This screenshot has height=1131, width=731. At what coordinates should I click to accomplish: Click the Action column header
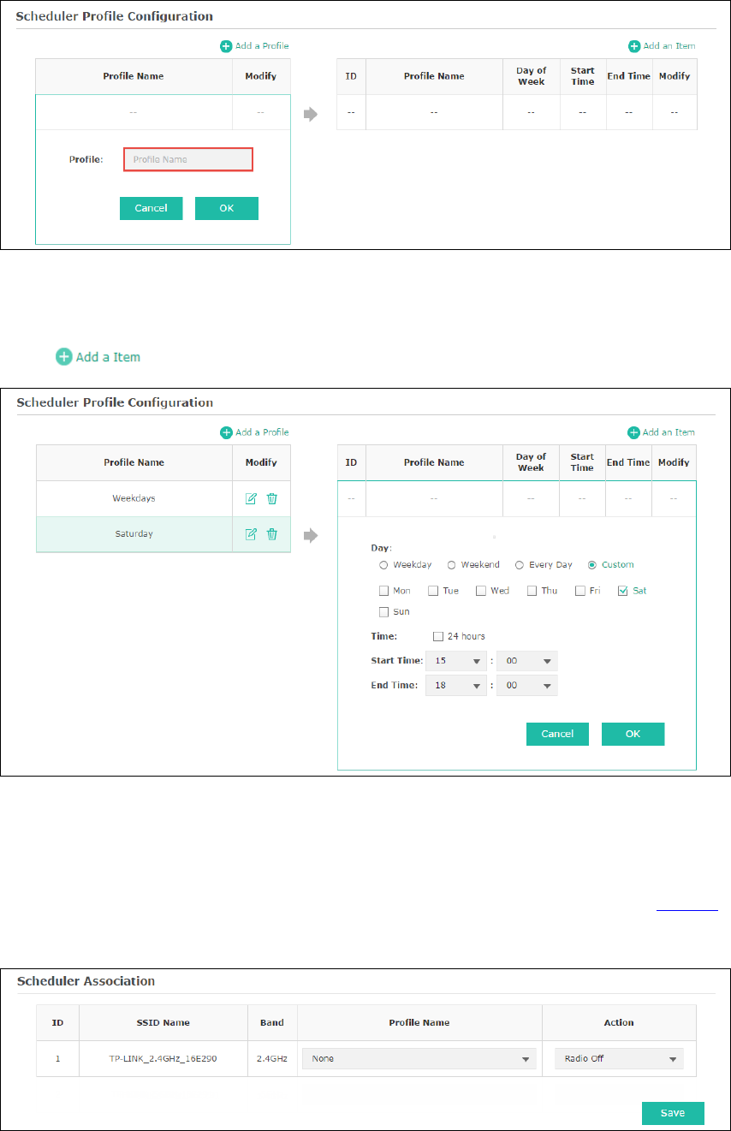coord(619,1023)
